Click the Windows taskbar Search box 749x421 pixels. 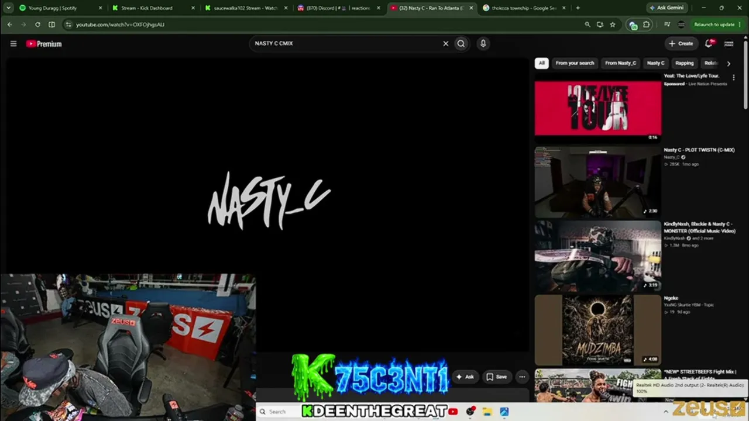pyautogui.click(x=278, y=412)
